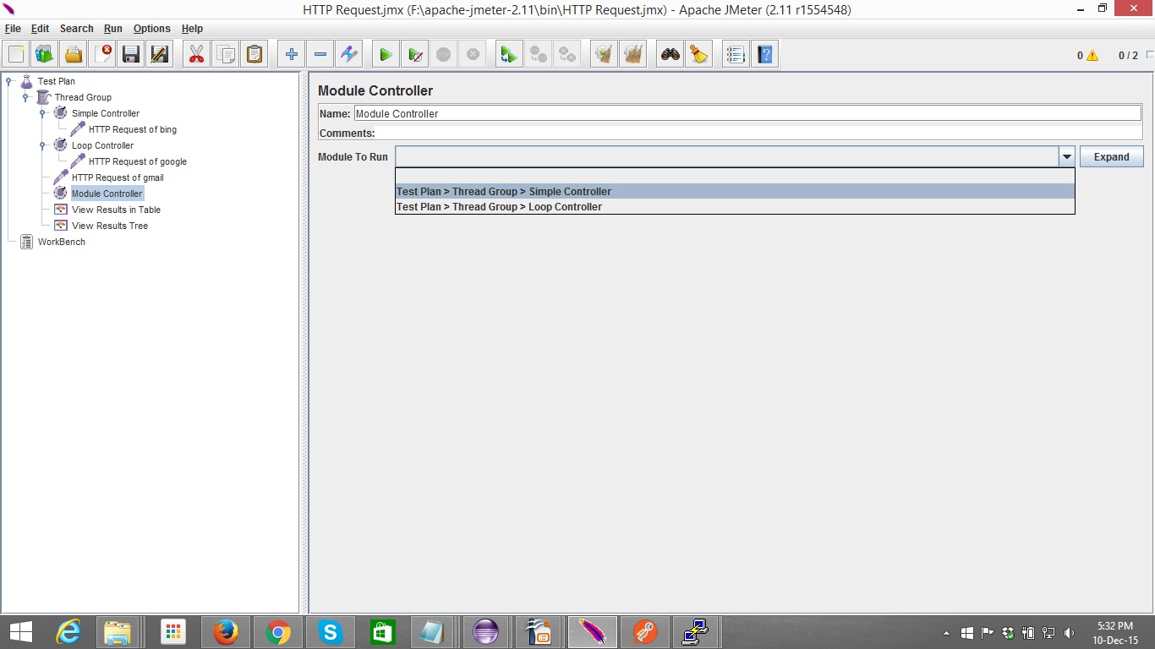Click the Cut scissors icon
Viewport: 1155px width, 649px height.
[196, 55]
